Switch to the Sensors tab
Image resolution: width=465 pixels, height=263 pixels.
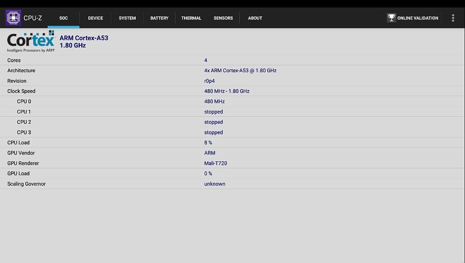coord(223,18)
